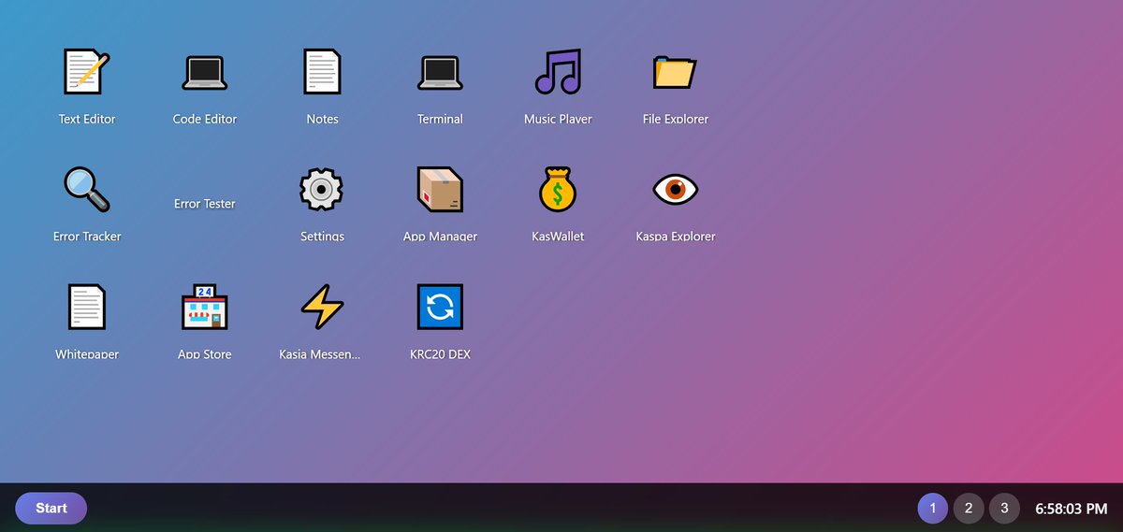The width and height of the screenshot is (1123, 532).
Task: Open the KRC20 DEX swap icon
Action: (440, 307)
